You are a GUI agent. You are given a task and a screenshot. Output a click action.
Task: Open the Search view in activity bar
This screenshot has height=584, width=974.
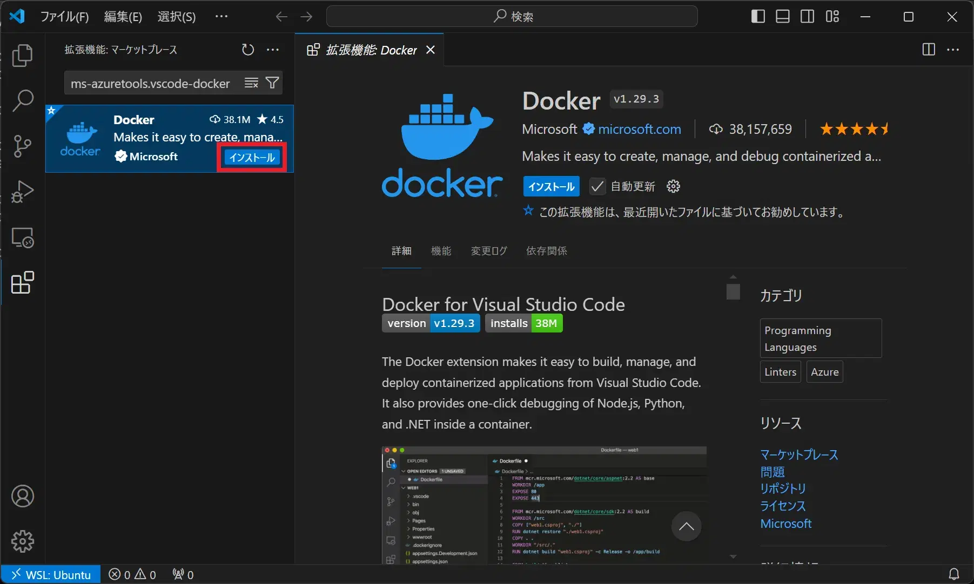pos(23,100)
